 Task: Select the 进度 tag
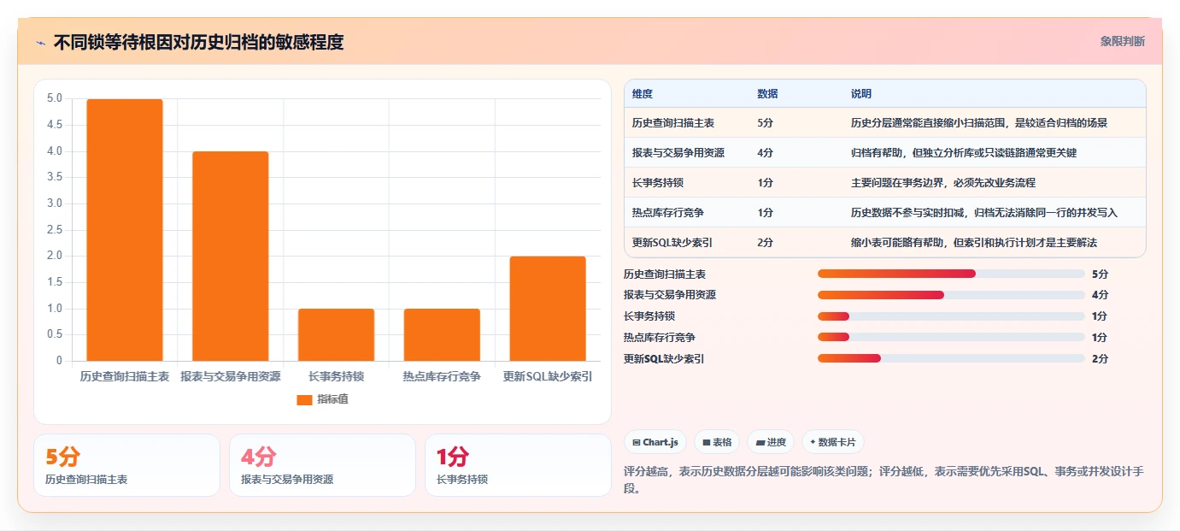coord(771,442)
